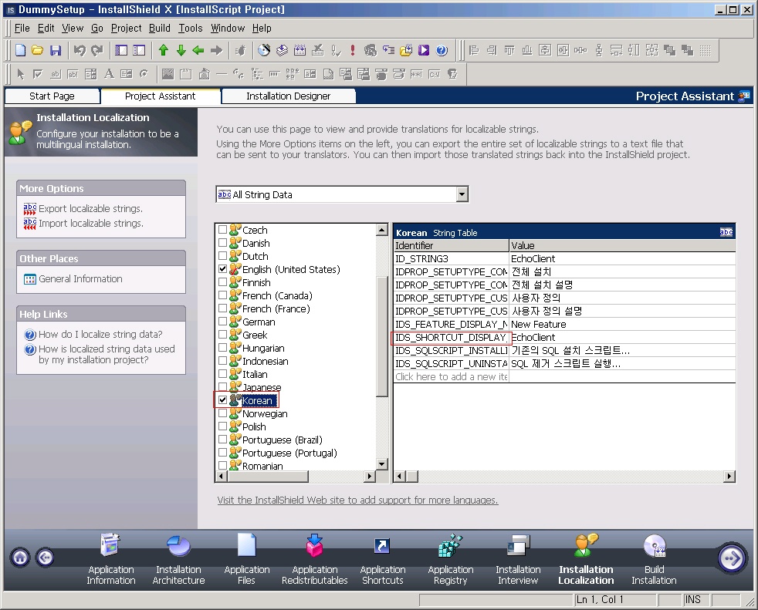Select the IDS_SHORTCUT_DISPLAY identifier cell
Image resolution: width=758 pixels, height=610 pixels.
coord(451,337)
